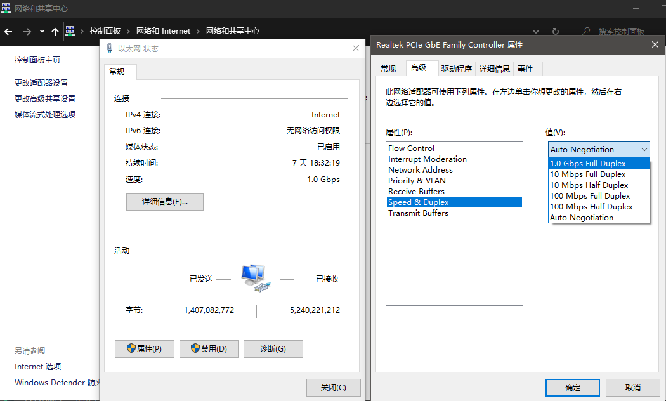Viewport: 666px width, 401px height.
Task: Open Windows Defender firewall link
Action: tap(57, 383)
